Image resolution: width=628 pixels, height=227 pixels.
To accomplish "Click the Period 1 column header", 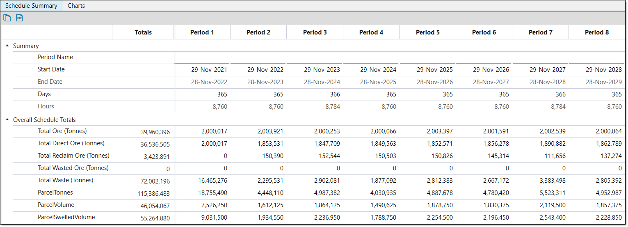I will 202,32.
